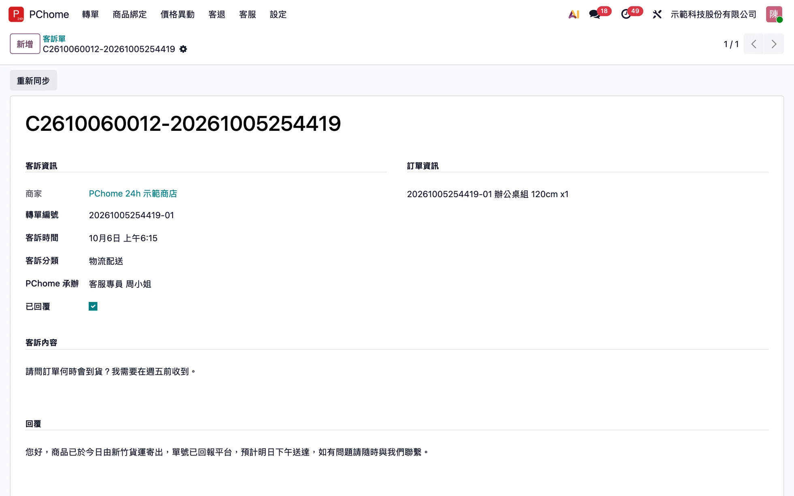Screen dimensions: 794x496
Task: Click the 客訴內容 section header
Action: 41,343
